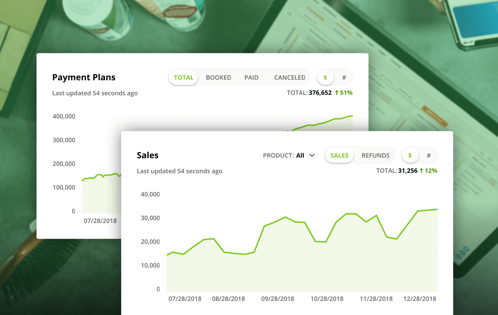Image resolution: width=498 pixels, height=315 pixels.
Task: Switch Payment Plans to the BOOKED tab
Action: point(218,78)
